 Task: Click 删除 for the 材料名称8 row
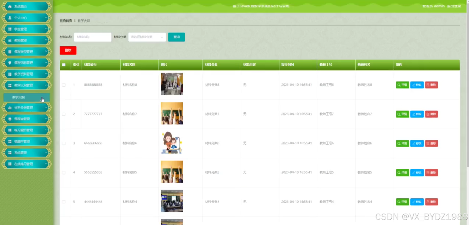[x=431, y=85]
